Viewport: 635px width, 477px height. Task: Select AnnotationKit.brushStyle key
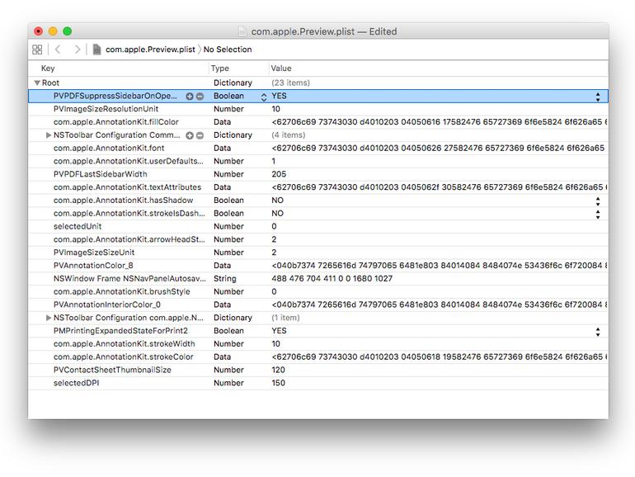121,291
